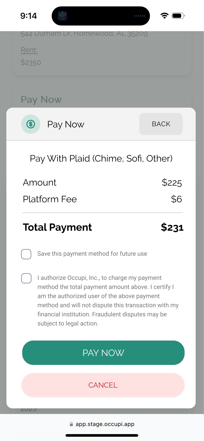Tap the padlock icon beside the URL
The height and width of the screenshot is (441, 204).
coord(71,424)
